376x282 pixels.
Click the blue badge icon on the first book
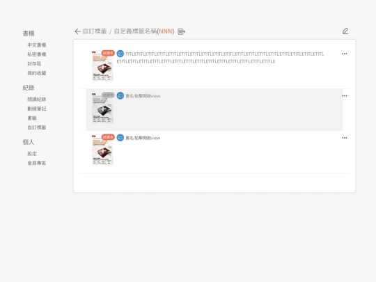point(120,54)
